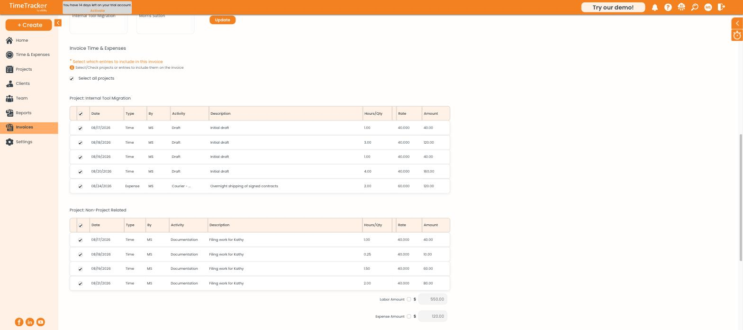Open the AI assistant cloud icon
Screen dimensions: 743x330
(x=681, y=7)
